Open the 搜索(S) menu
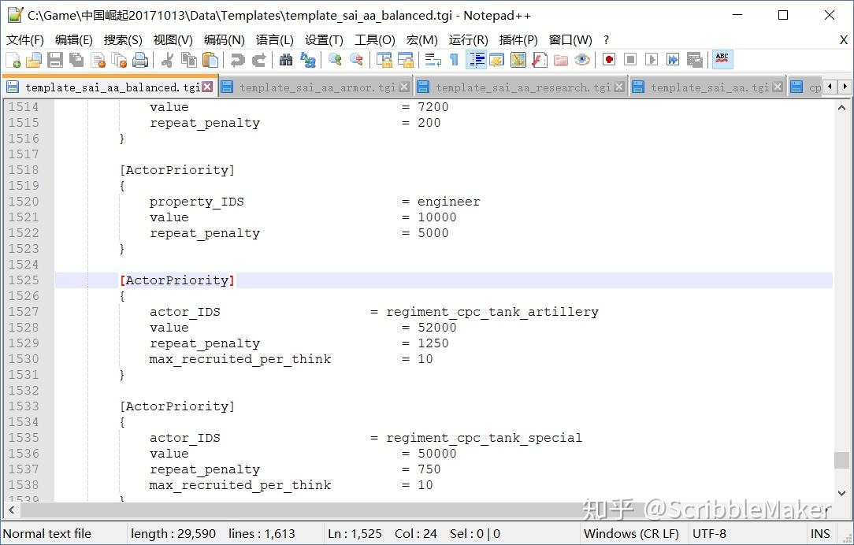This screenshot has height=545, width=854. point(123,39)
